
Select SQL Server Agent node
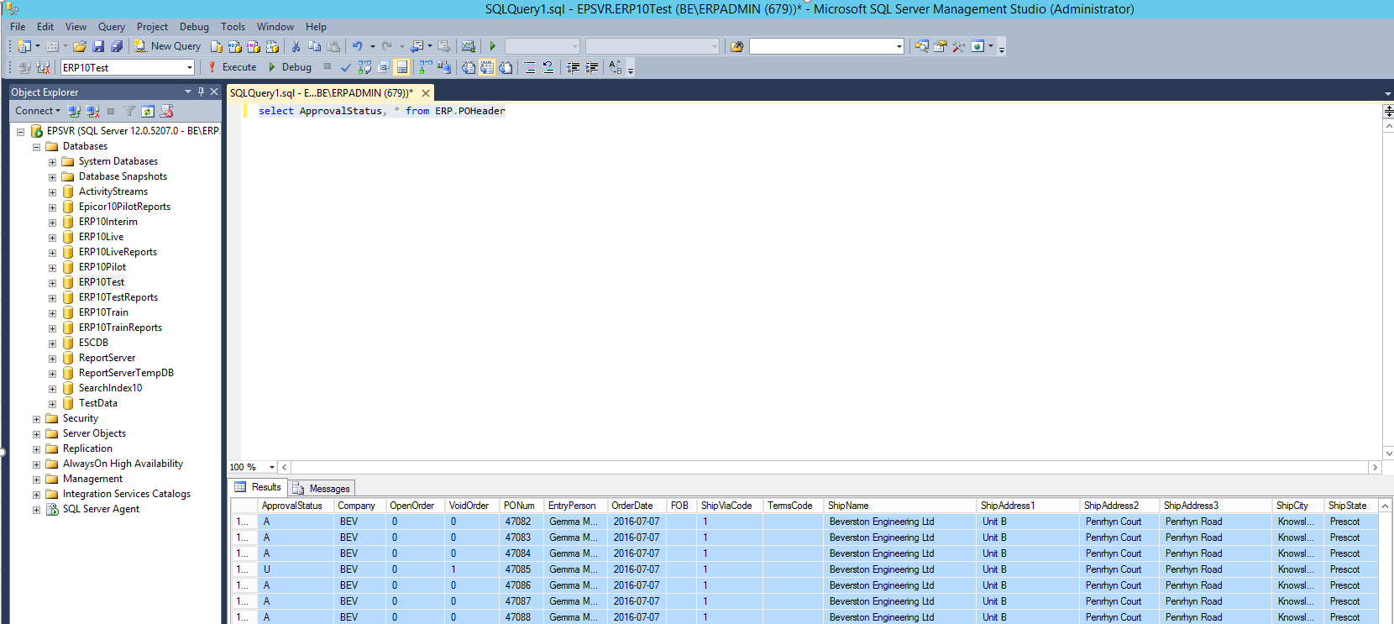(101, 509)
